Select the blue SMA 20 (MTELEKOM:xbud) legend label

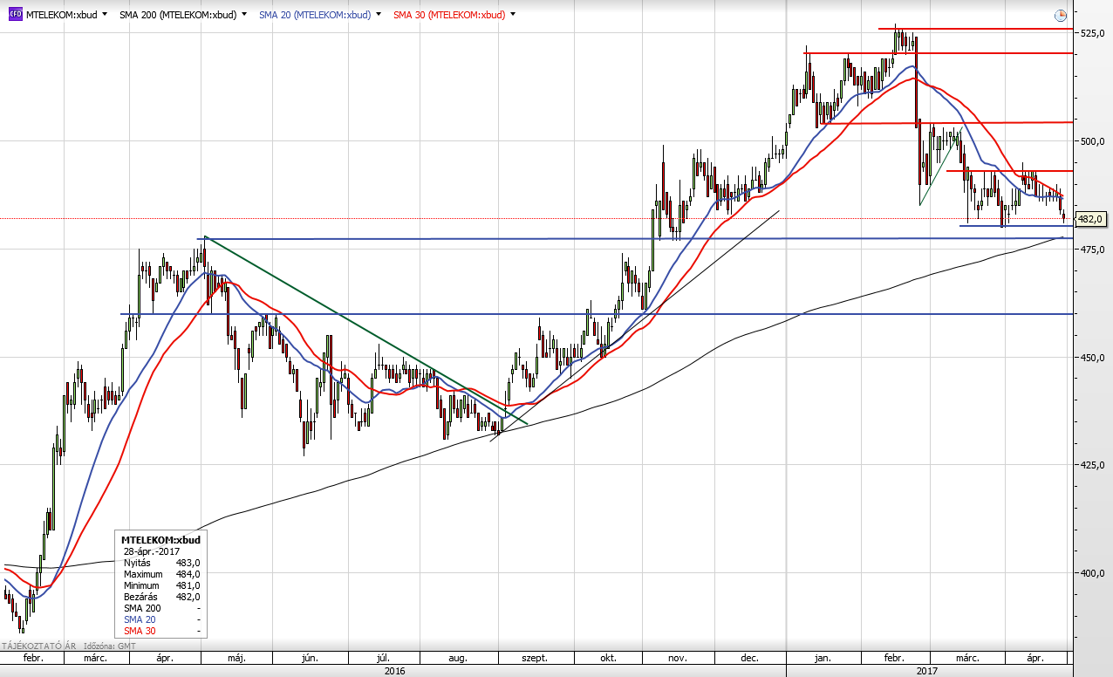click(314, 15)
